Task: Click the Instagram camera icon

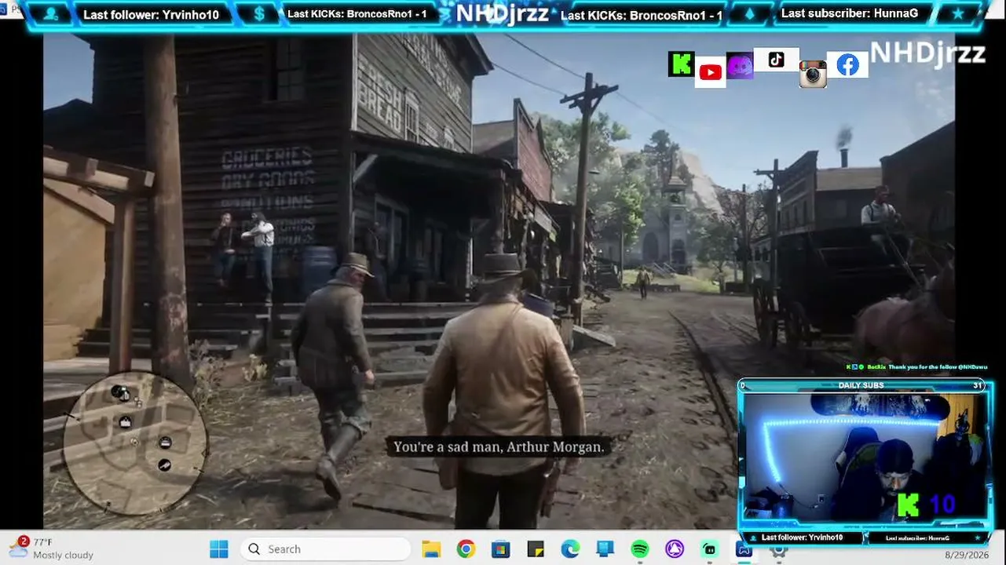Action: click(x=813, y=75)
